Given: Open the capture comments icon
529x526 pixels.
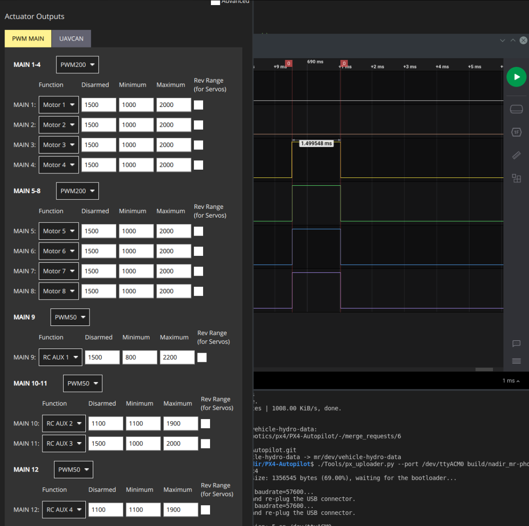Looking at the screenshot, I should tap(516, 343).
